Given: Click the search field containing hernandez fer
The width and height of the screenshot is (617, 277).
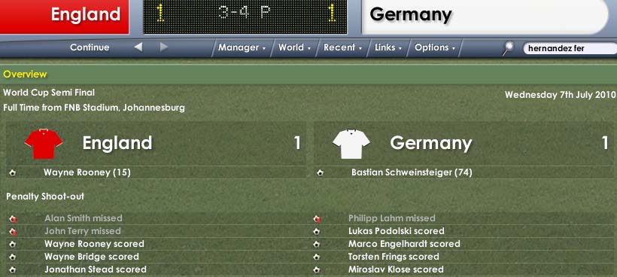Looking at the screenshot, I should [570, 48].
